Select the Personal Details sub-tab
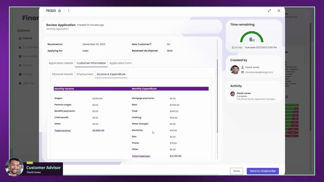 point(62,74)
